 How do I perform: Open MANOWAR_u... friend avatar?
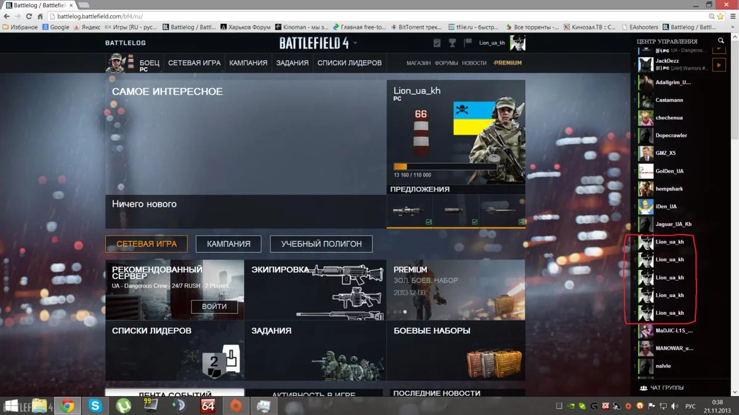click(x=645, y=349)
